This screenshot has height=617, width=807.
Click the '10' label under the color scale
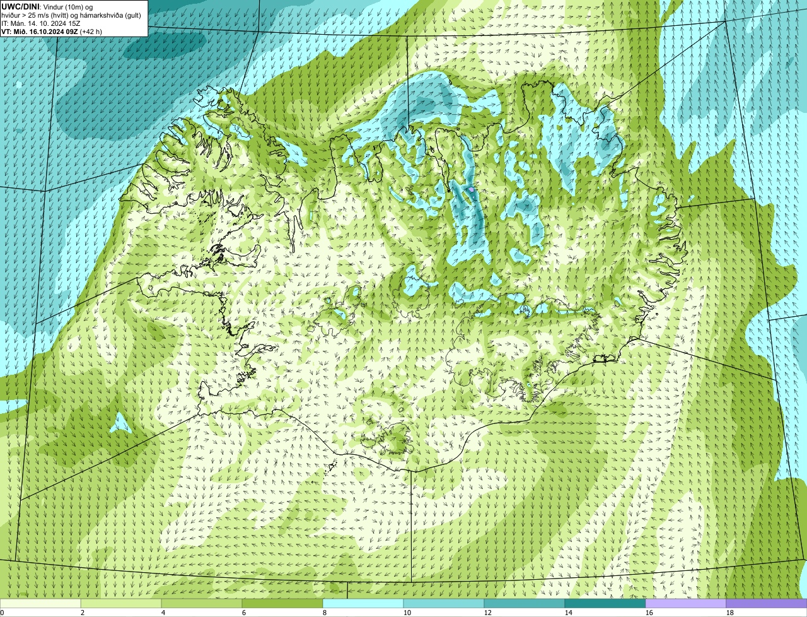(x=407, y=613)
